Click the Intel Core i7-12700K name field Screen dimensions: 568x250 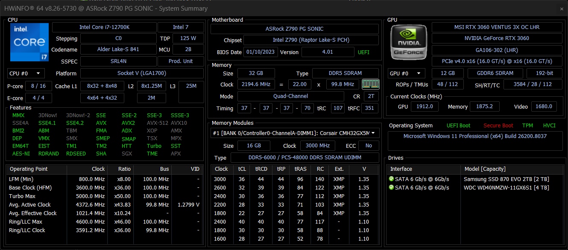pyautogui.click(x=104, y=27)
